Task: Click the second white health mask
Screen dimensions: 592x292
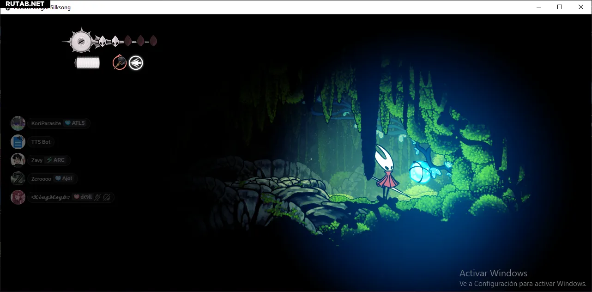Action: (x=115, y=42)
